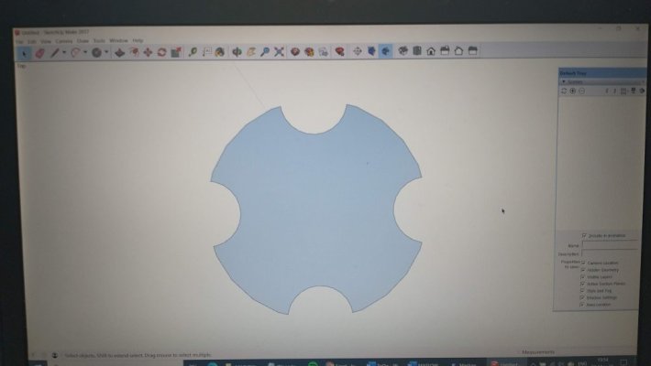Click the scene Description input field
The image size is (651, 366).
point(609,253)
